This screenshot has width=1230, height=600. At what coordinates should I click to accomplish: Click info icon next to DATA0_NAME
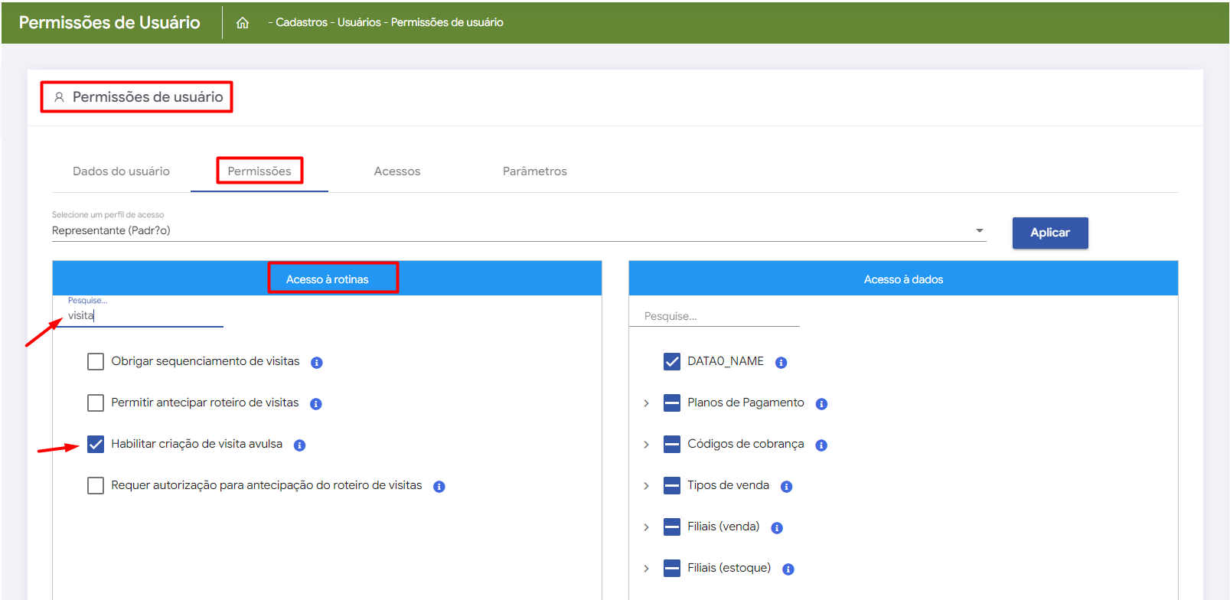(781, 363)
